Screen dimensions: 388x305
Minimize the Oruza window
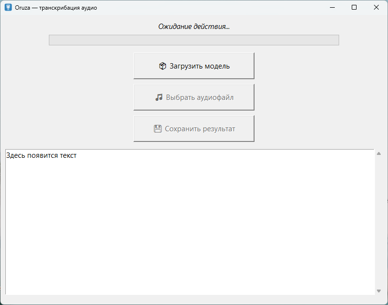click(x=332, y=7)
